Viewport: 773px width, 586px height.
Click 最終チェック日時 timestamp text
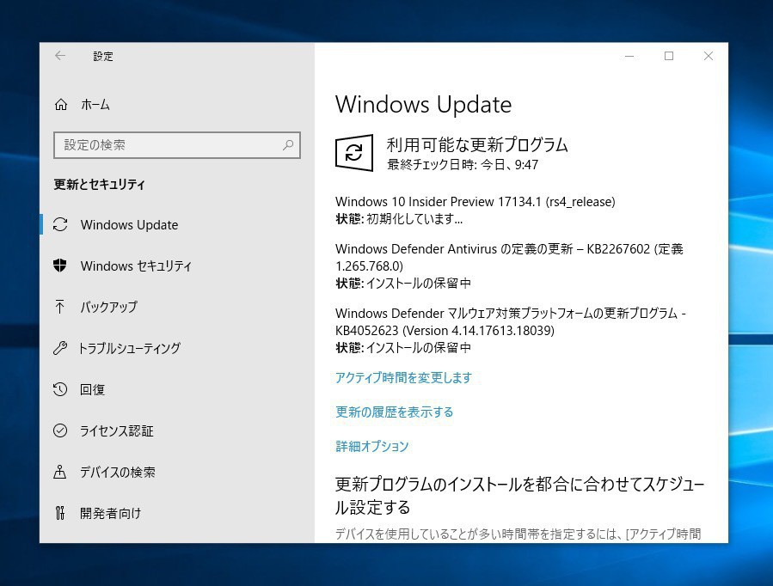coord(463,164)
